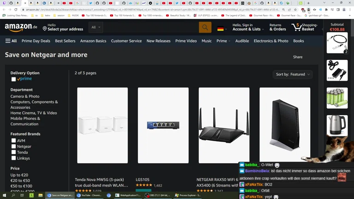Open the Music nav item
The height and width of the screenshot is (199, 354).
[x=206, y=41]
